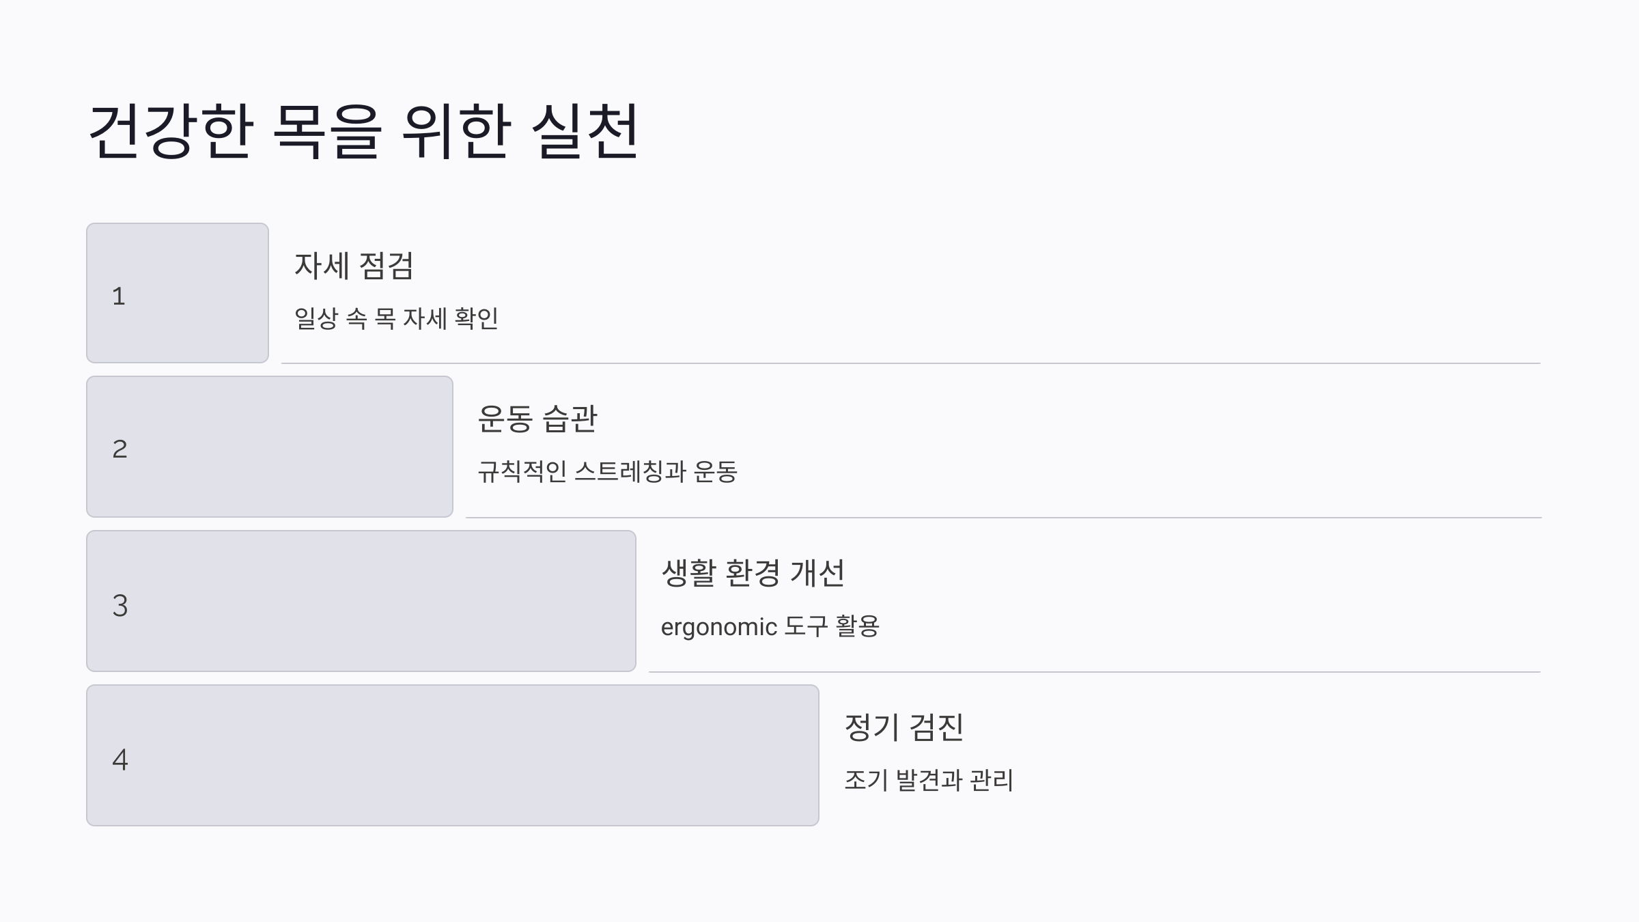Image resolution: width=1639 pixels, height=922 pixels.
Task: Select step box numbered 3
Action: pos(361,601)
